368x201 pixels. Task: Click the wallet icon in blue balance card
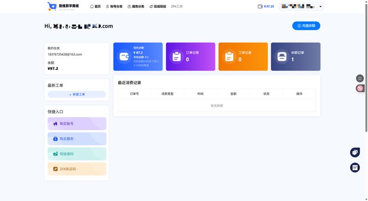[124, 57]
